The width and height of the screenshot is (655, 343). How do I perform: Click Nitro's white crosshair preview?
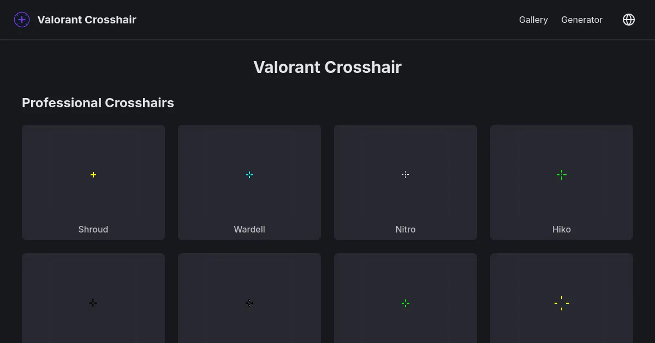[x=405, y=175]
